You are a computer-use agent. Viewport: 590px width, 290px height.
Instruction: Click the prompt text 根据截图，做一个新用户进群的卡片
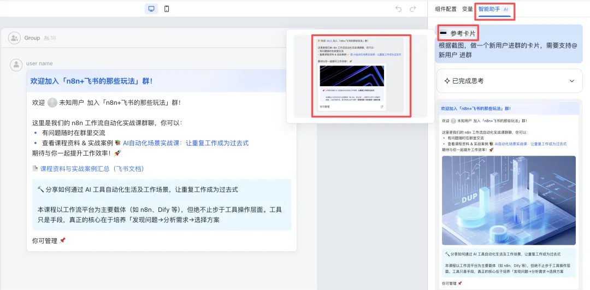[508, 50]
